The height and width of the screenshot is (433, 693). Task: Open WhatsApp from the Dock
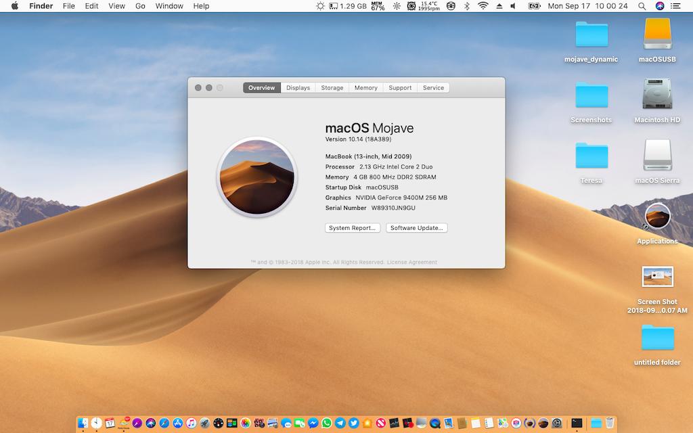(x=326, y=424)
